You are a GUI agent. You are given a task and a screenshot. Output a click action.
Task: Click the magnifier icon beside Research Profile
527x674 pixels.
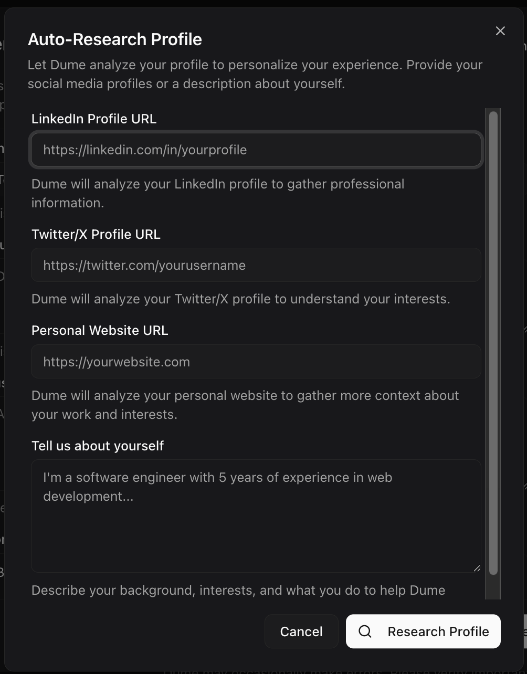(x=365, y=631)
